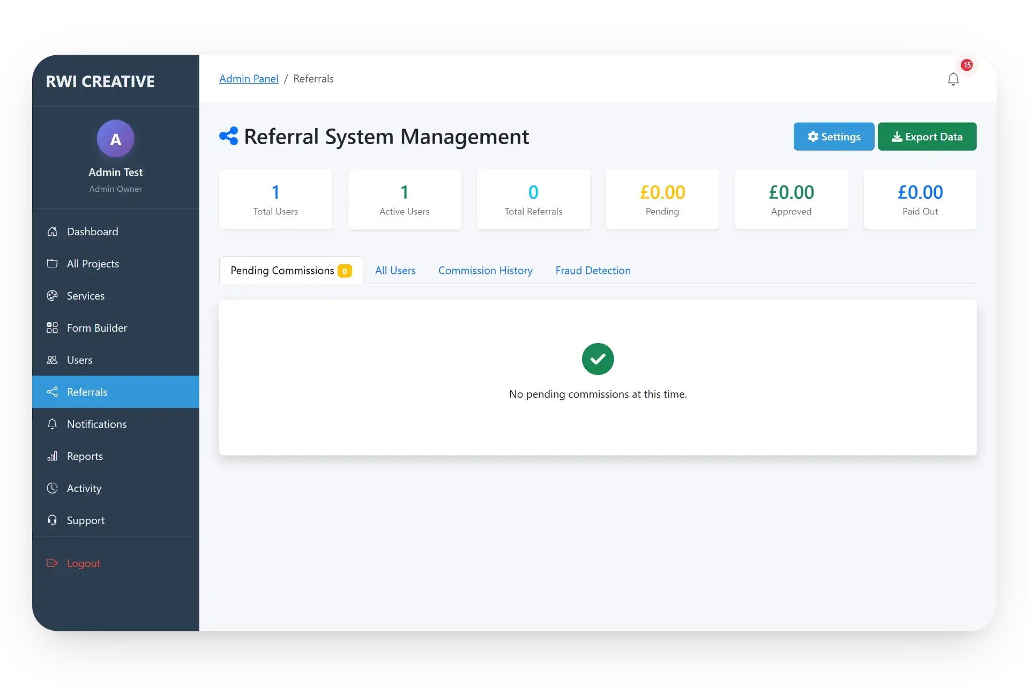The height and width of the screenshot is (686, 1029).
Task: Click the Support headset icon
Action: pyautogui.click(x=52, y=520)
